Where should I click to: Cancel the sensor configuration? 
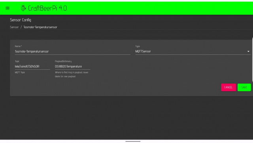(228, 88)
